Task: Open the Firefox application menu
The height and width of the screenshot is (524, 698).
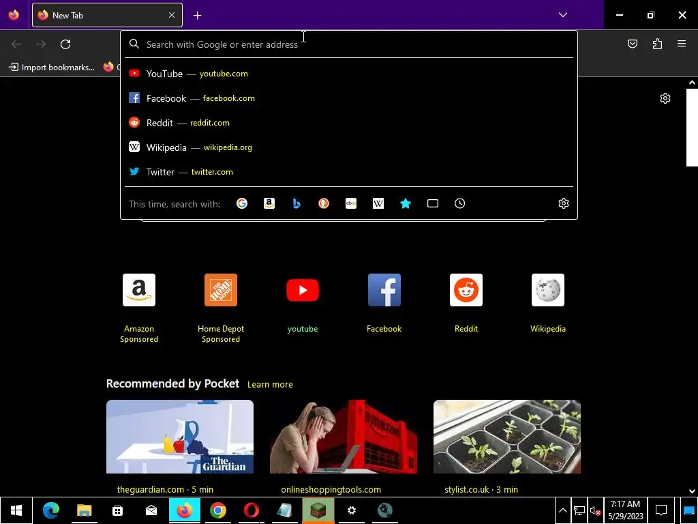Action: [x=682, y=44]
